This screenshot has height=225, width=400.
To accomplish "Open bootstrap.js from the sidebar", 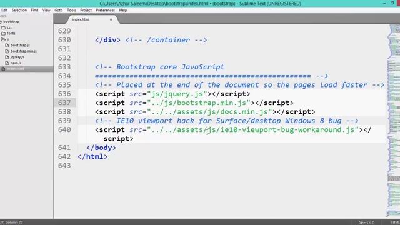I will click(20, 45).
